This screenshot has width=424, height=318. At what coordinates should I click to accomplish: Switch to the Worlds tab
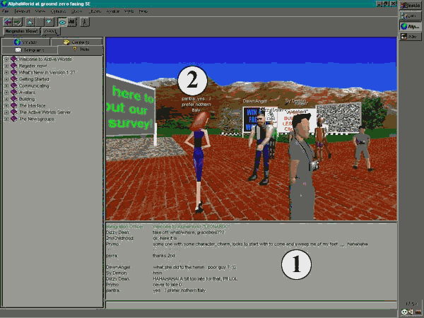click(x=27, y=42)
